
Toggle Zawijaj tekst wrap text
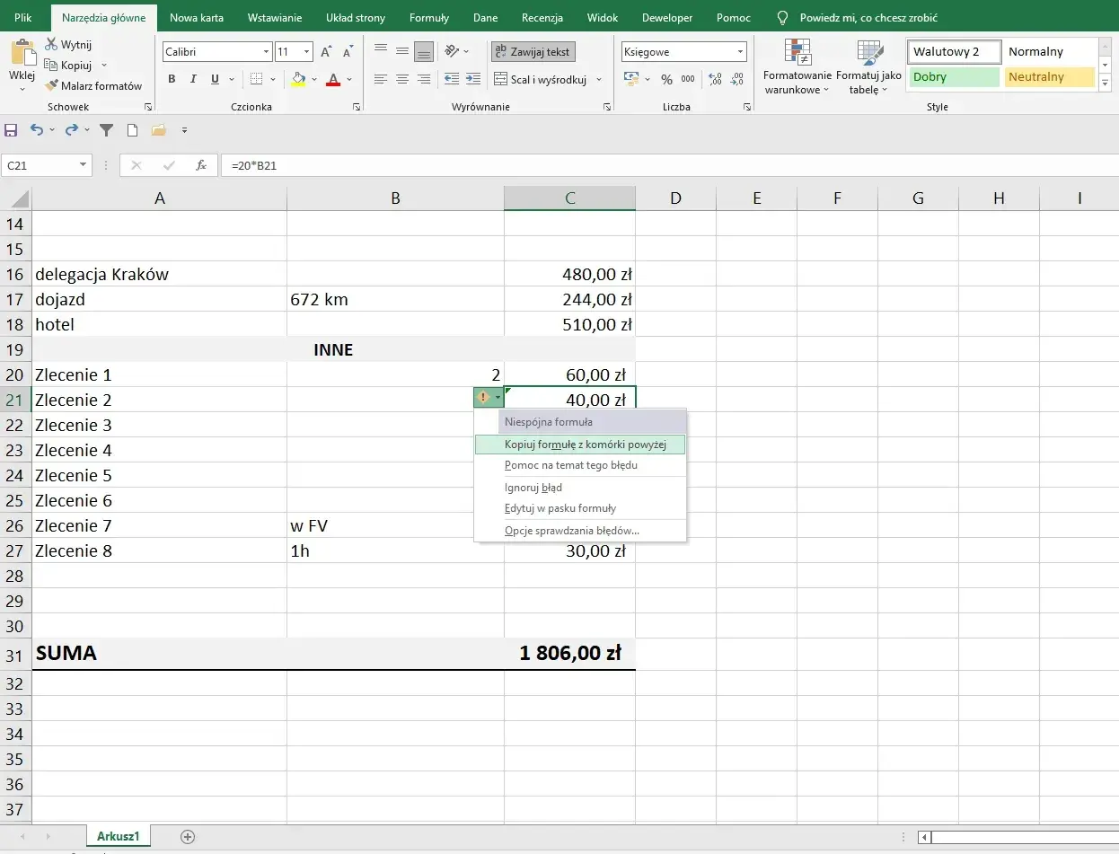coord(533,52)
